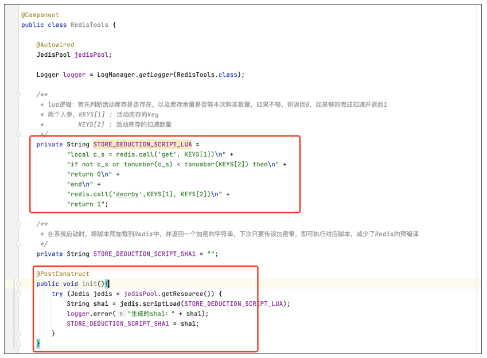Click fold end marker of lua comment block
This screenshot has width=487, height=358.
(x=18, y=134)
